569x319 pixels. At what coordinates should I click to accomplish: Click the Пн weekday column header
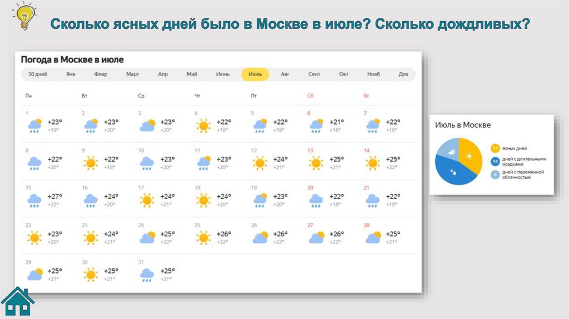pyautogui.click(x=28, y=96)
